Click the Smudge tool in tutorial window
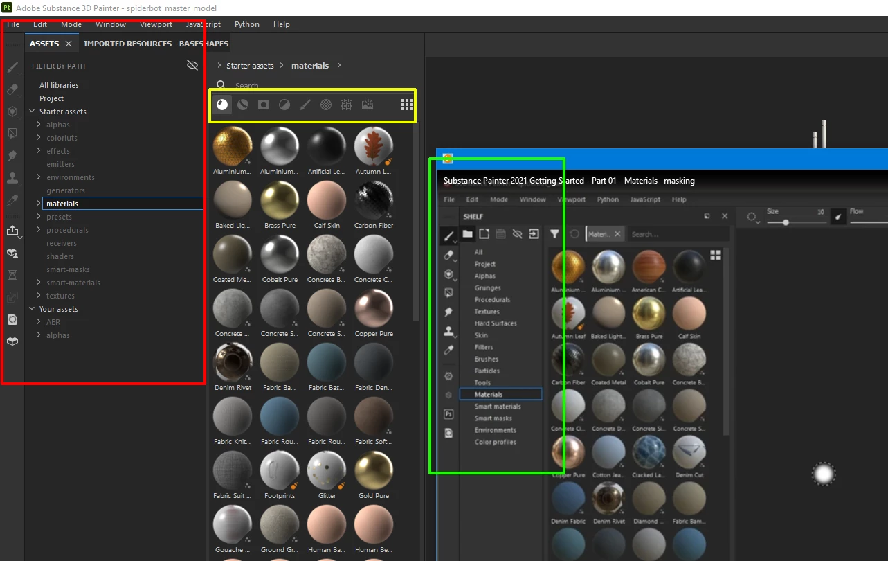Screen dimensions: 888x561 [448, 312]
